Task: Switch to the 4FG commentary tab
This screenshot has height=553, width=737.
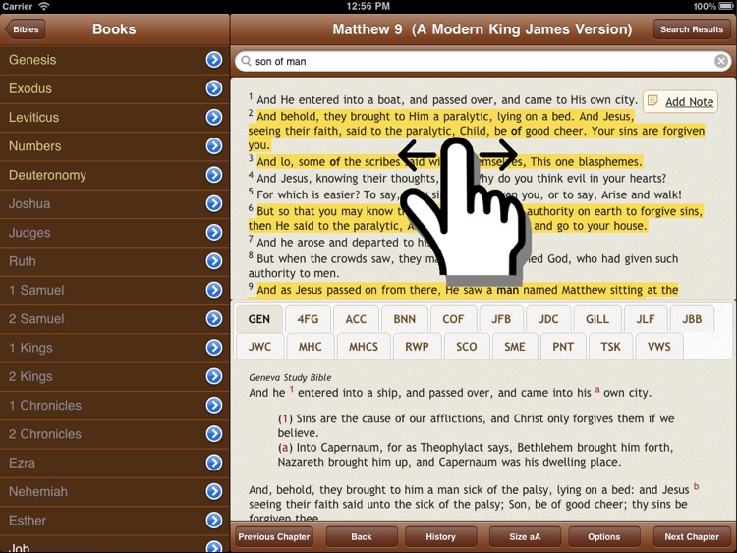Action: click(308, 319)
